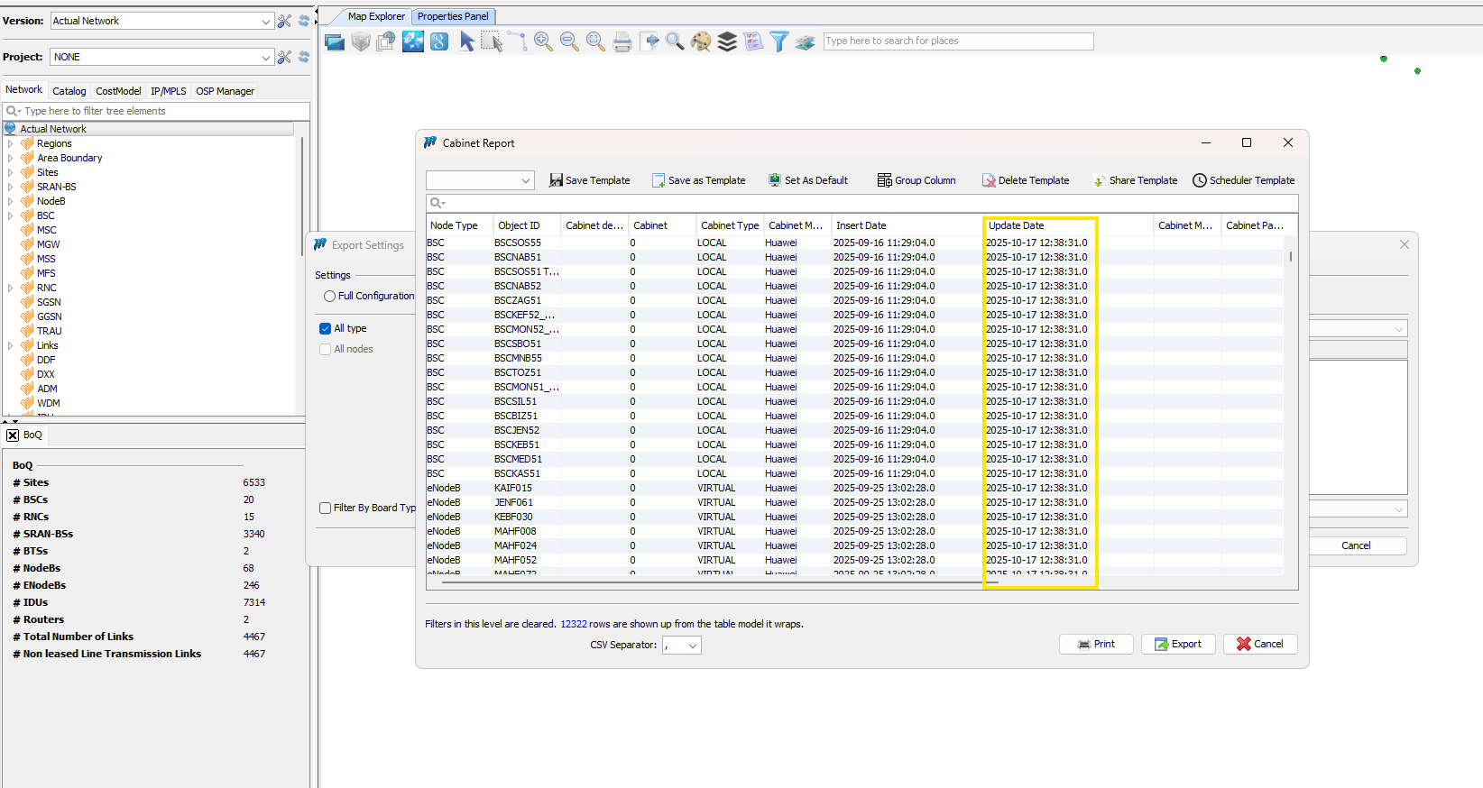This screenshot has height=788, width=1483.
Task: Click the zoom in magnifier tool
Action: pos(543,41)
